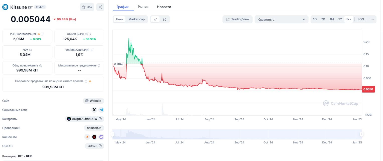This screenshot has width=383, height=161.
Task: Click the RUB currency label on chart
Action: [x=368, y=115]
